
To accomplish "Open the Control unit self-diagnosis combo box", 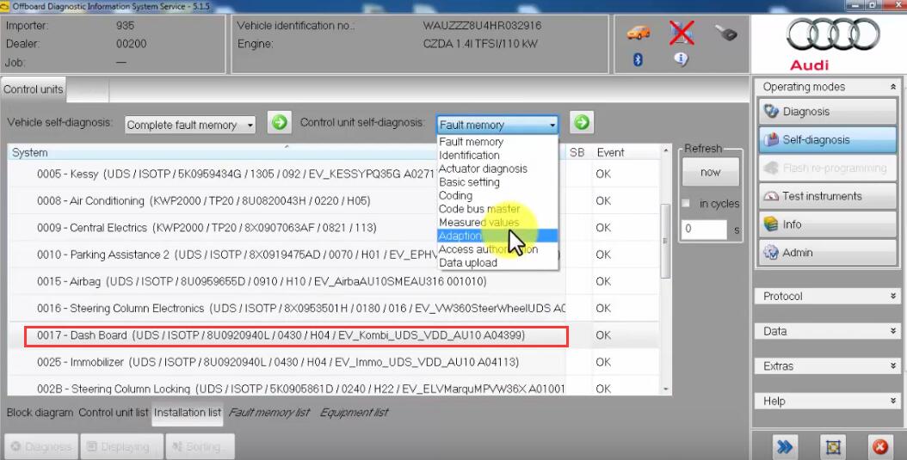I will pyautogui.click(x=497, y=125).
